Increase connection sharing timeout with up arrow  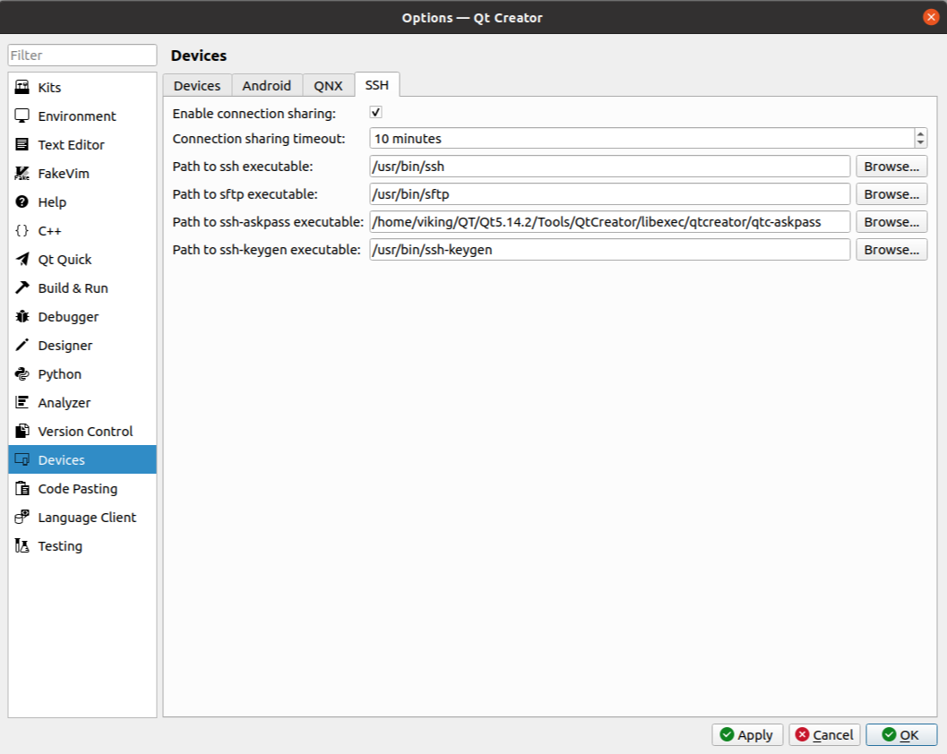(920, 133)
